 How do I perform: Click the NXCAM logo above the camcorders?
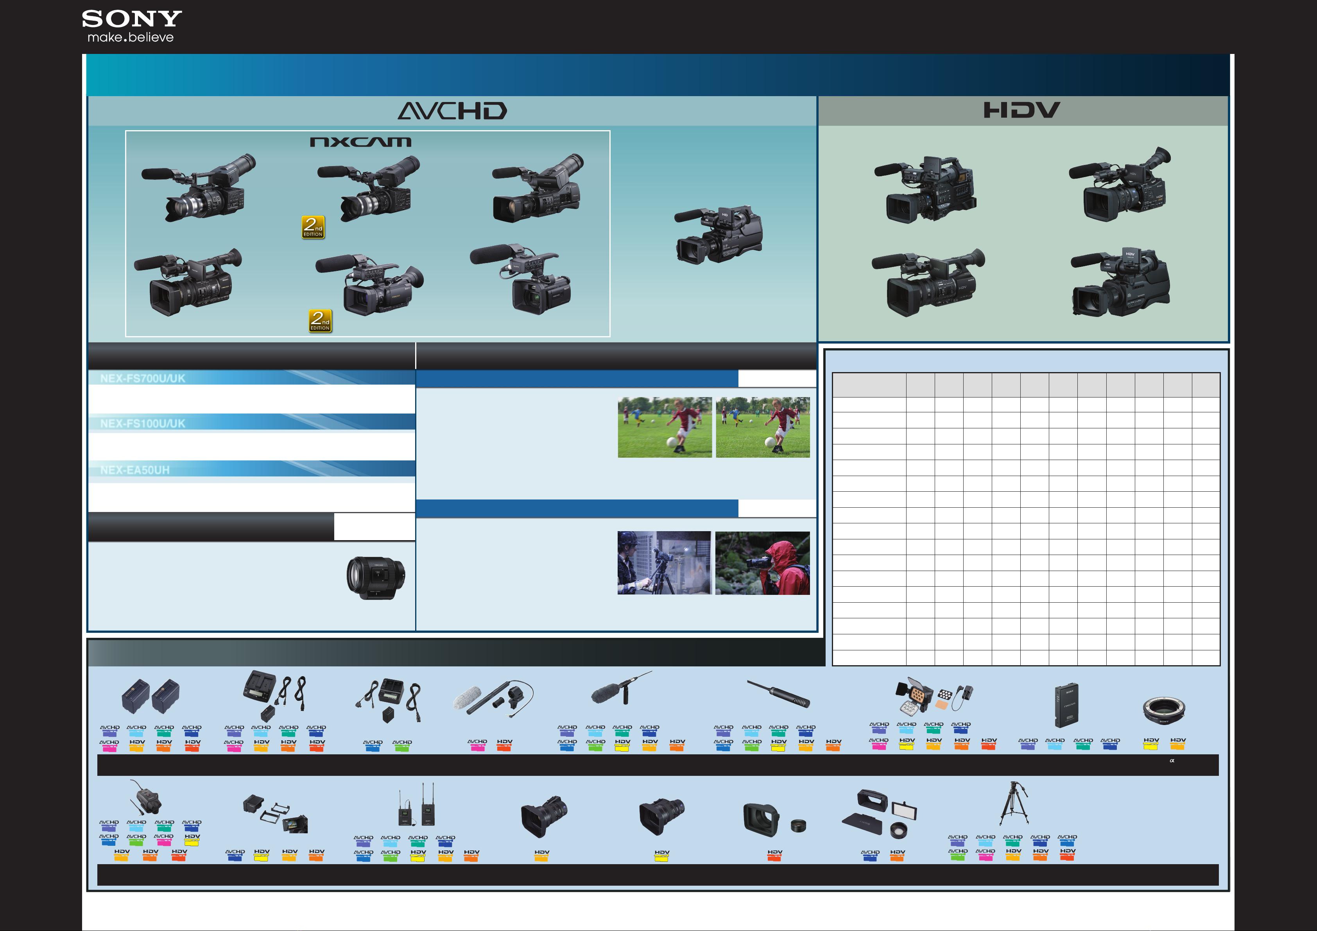[x=360, y=142]
